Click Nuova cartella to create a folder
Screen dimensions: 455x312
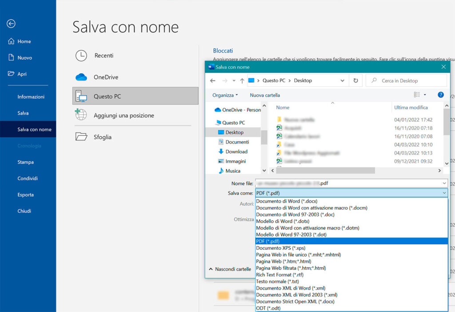(x=264, y=95)
